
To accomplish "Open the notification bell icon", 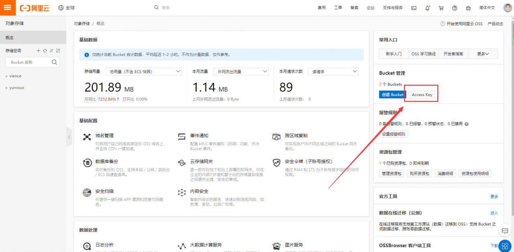I will tap(427, 7).
